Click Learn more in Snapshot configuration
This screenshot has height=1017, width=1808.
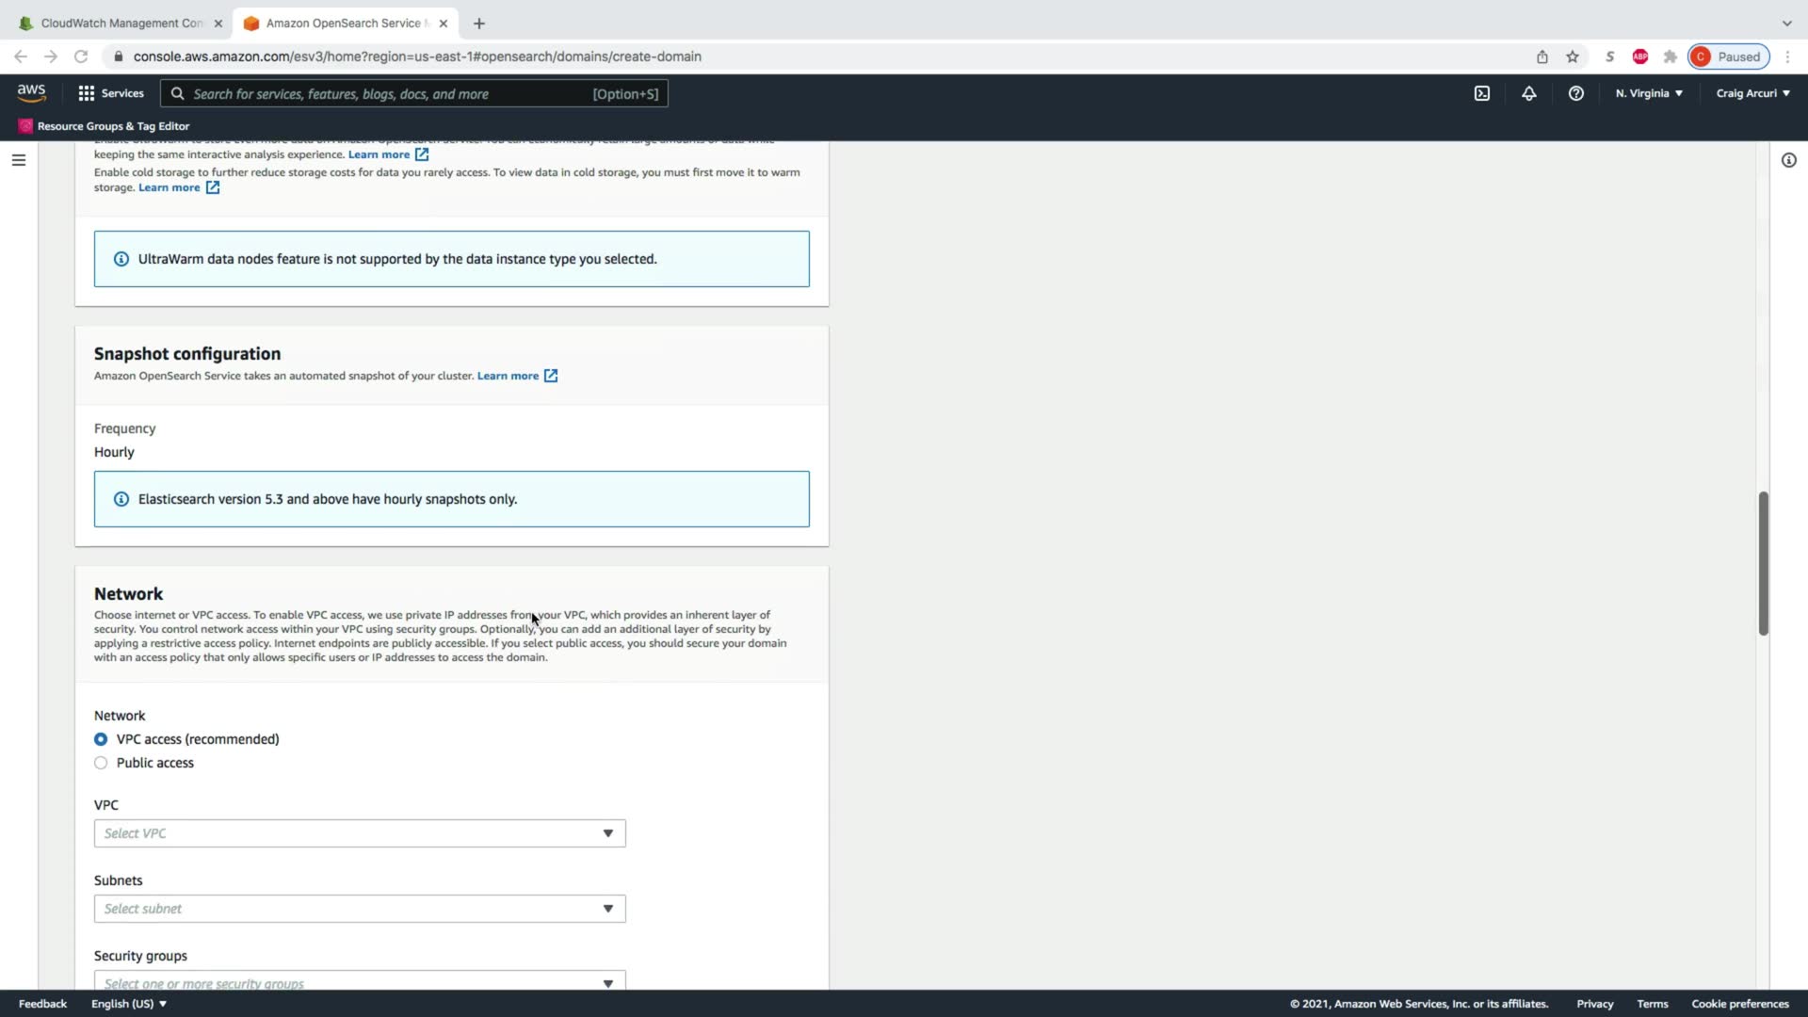[x=508, y=376]
